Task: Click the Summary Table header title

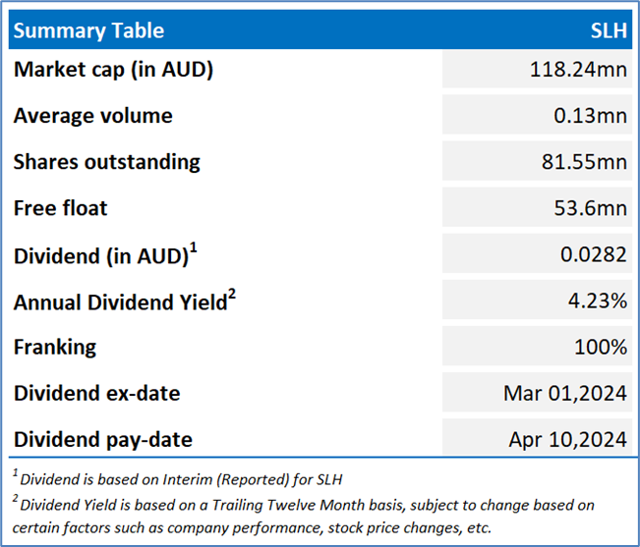Action: click(x=88, y=30)
